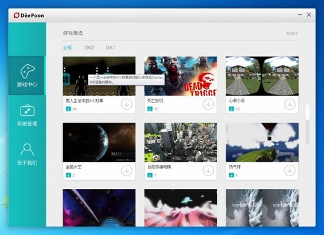Open the Blue Marble planet thumbnail
The image size is (324, 235).
99,142
